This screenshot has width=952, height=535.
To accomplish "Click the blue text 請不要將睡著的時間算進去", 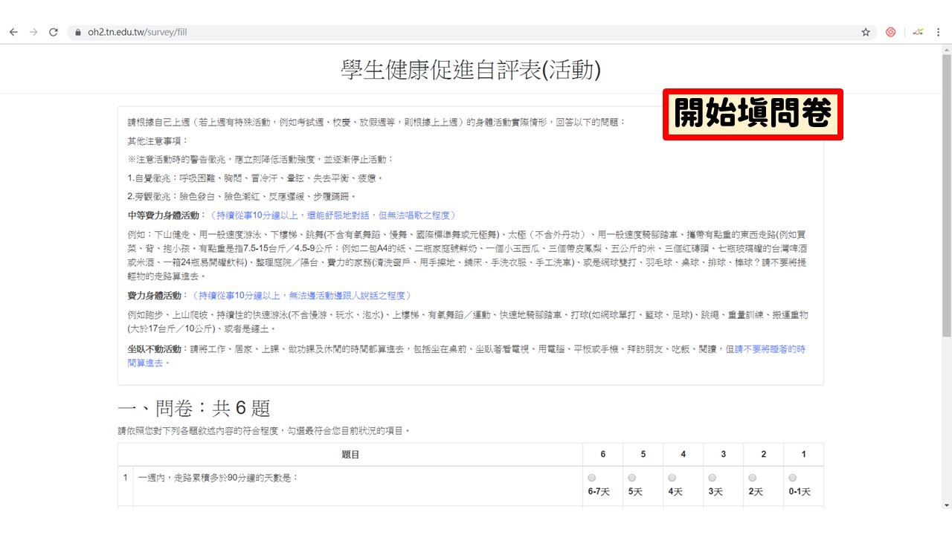I will point(466,355).
